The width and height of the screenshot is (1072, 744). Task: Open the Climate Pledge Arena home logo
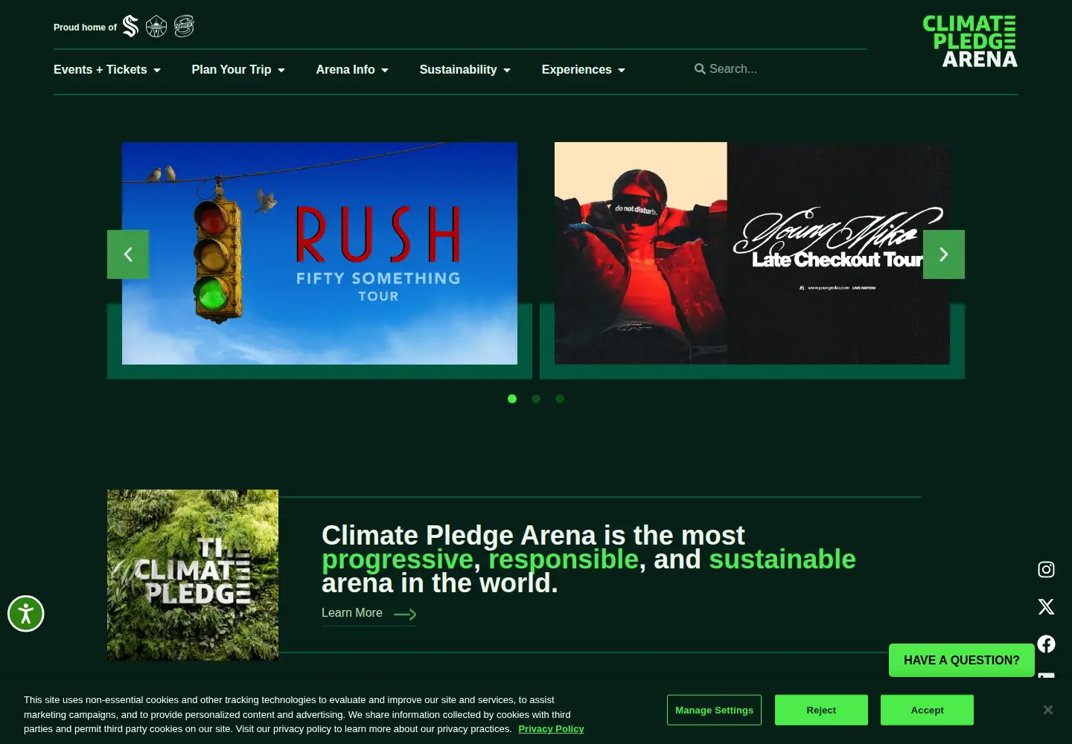pos(970,42)
